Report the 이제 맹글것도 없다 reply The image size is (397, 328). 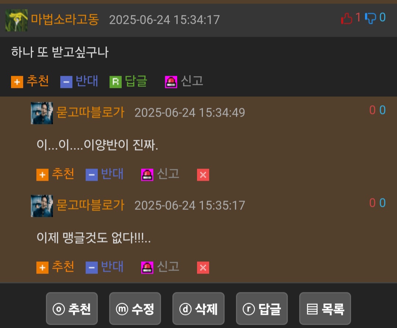click(147, 268)
